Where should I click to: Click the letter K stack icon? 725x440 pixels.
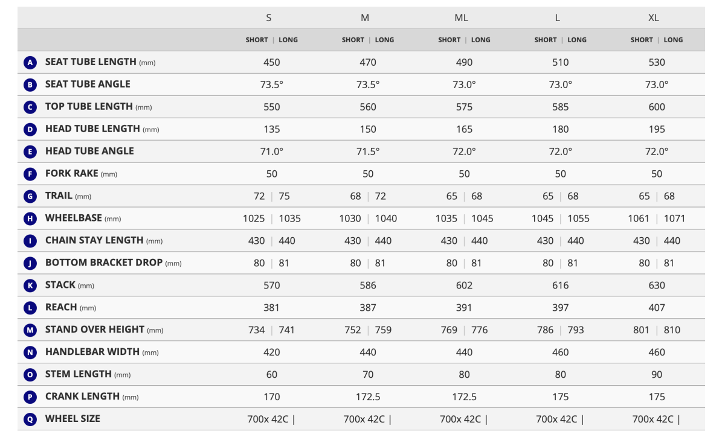(30, 285)
